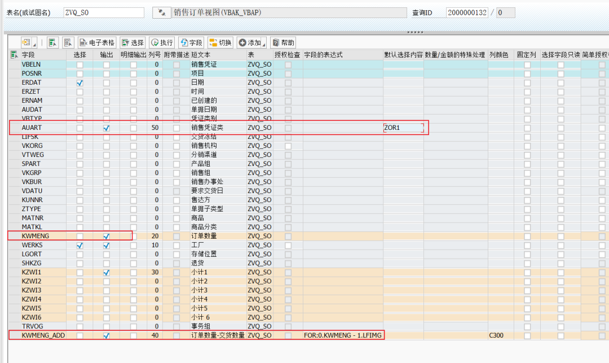Uncheck the 输出 checkbox for AUART

107,128
